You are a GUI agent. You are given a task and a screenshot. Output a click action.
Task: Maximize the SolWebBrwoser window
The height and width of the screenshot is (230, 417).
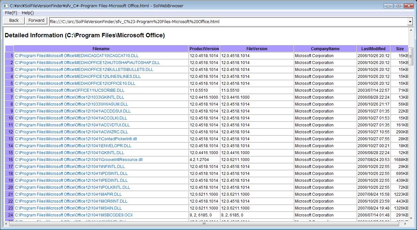pos(398,6)
